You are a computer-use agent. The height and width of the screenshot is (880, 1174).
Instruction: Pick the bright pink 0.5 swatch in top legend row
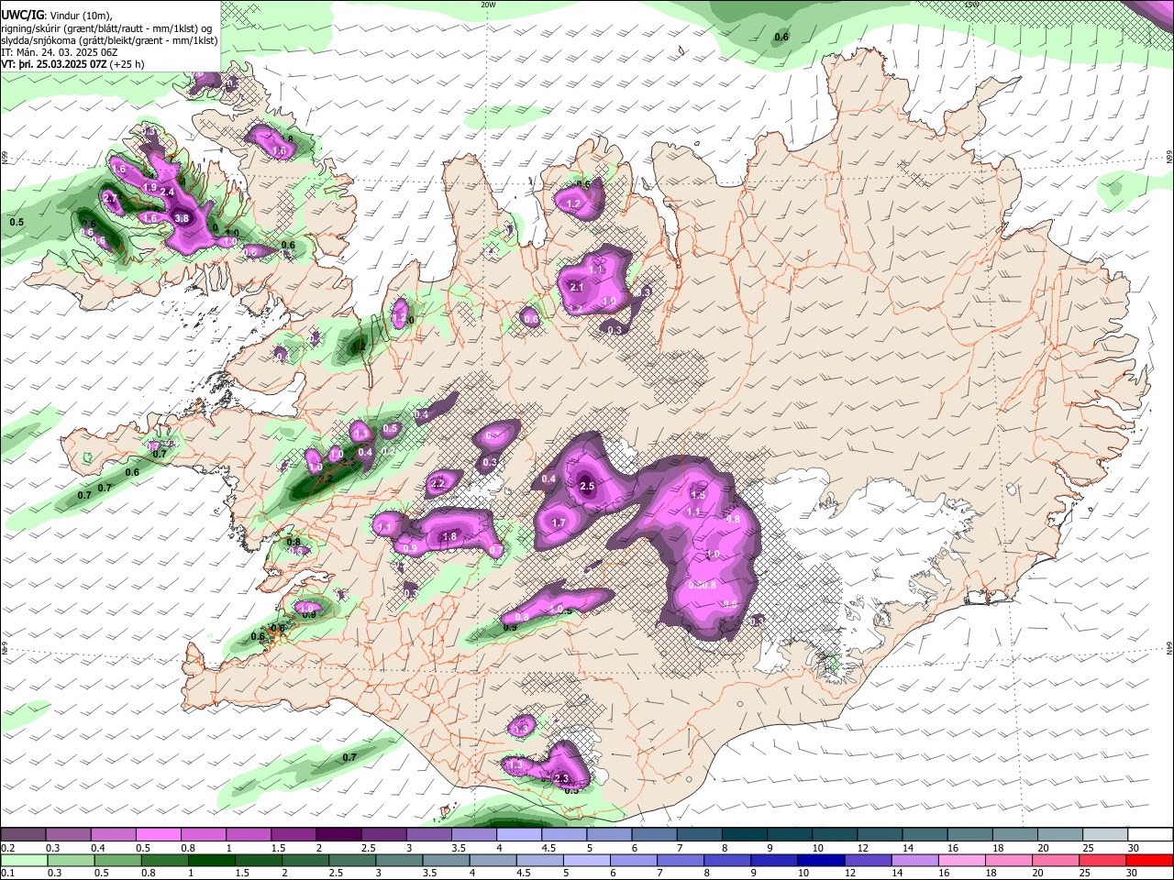point(158,834)
